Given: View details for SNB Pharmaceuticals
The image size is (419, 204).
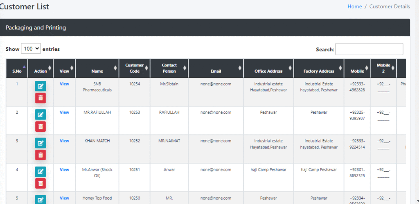Looking at the screenshot, I should pos(64,84).
